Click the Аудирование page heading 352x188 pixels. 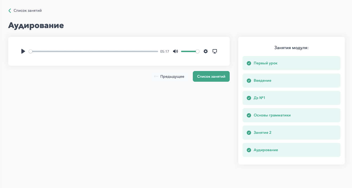(x=36, y=25)
